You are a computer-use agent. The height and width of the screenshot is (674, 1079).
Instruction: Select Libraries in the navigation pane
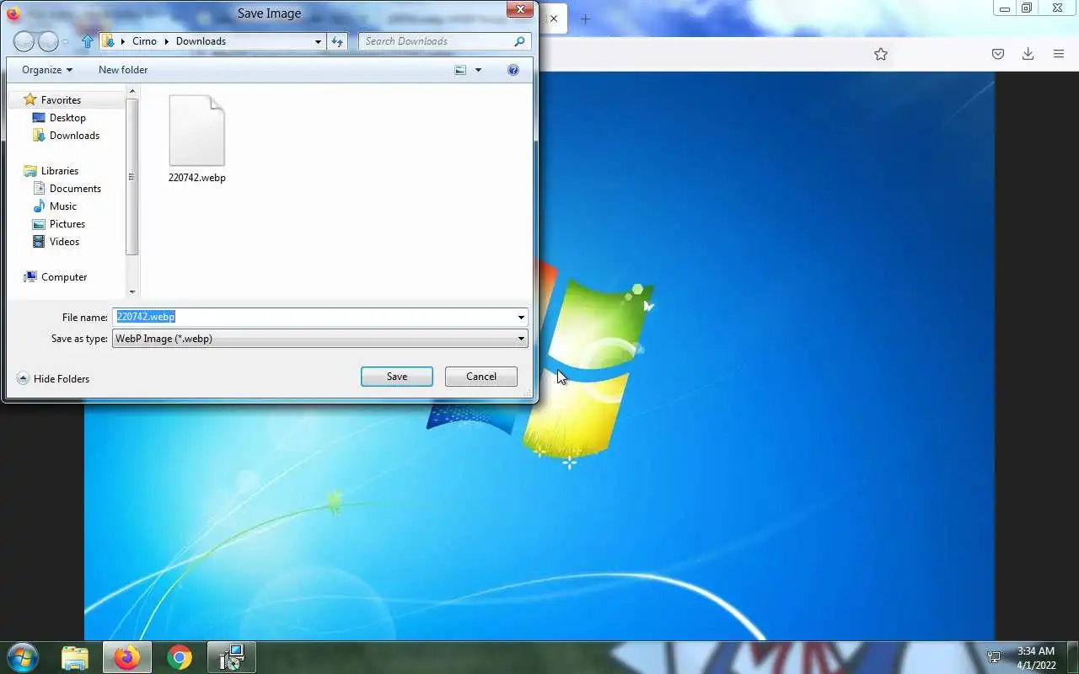coord(59,171)
